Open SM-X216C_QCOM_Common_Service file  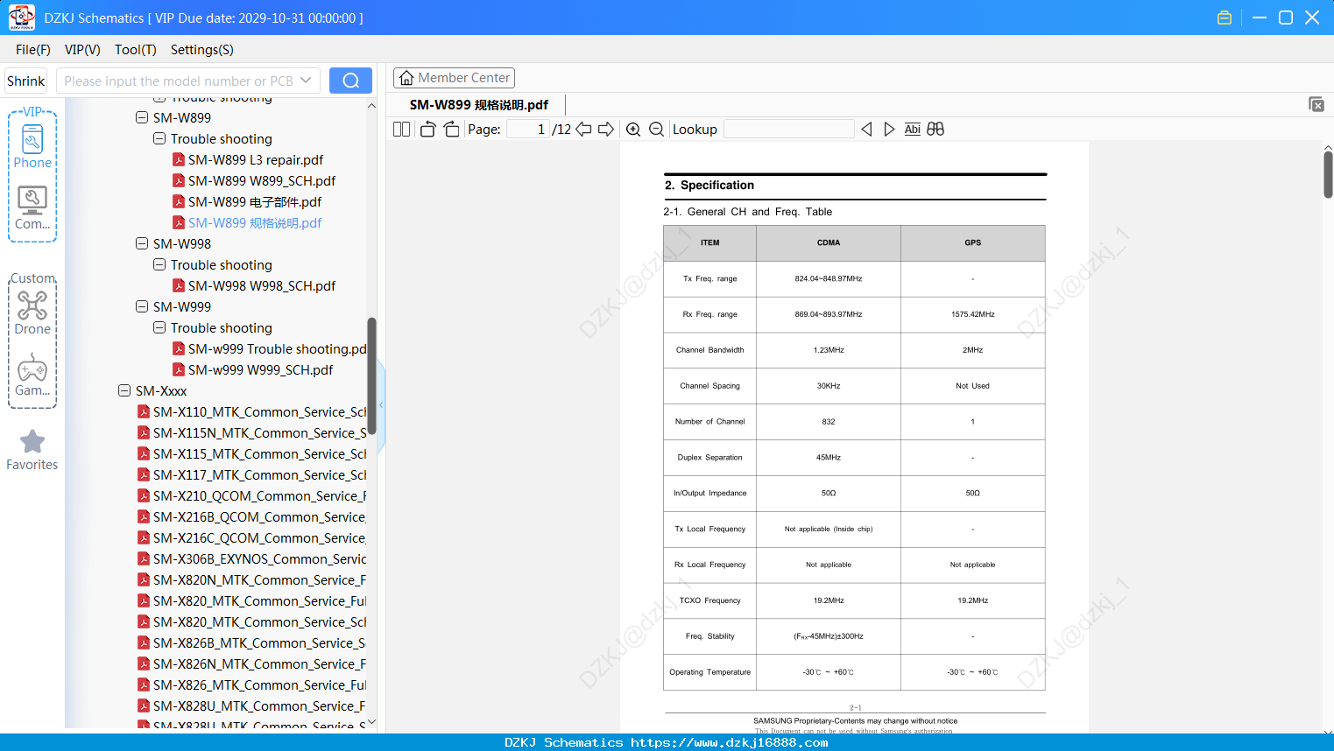click(260, 537)
